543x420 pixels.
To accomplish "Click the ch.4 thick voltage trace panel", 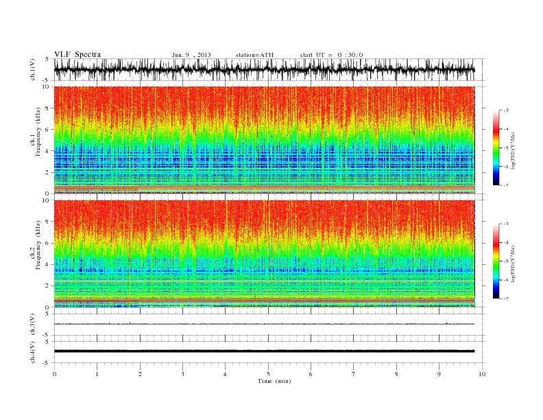I will (x=269, y=352).
